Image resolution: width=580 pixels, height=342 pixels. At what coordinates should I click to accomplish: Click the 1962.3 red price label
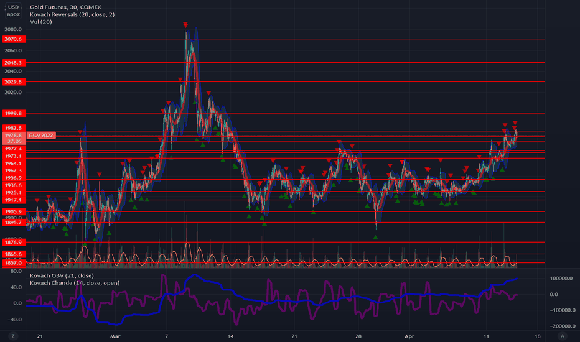pos(13,170)
